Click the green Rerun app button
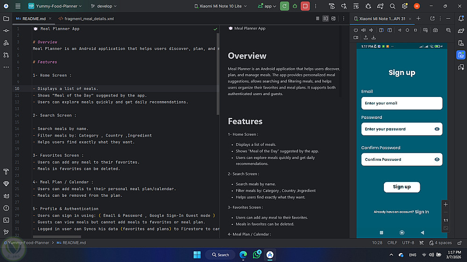The width and height of the screenshot is (467, 262). (x=284, y=6)
